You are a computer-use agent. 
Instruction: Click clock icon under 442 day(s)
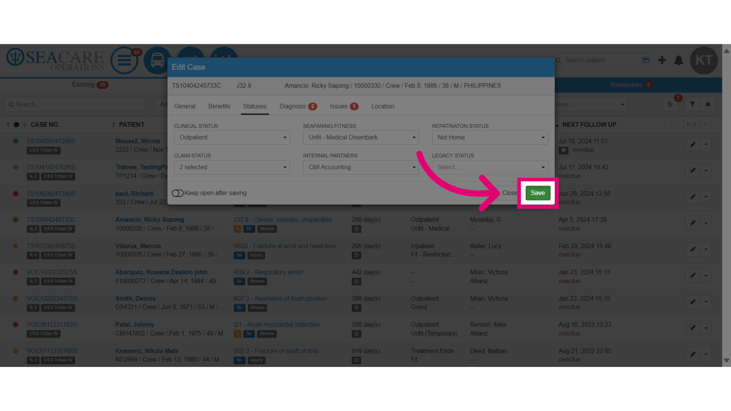pos(356,282)
